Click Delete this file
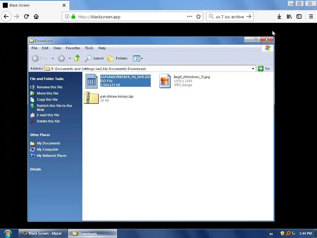 click(x=48, y=121)
